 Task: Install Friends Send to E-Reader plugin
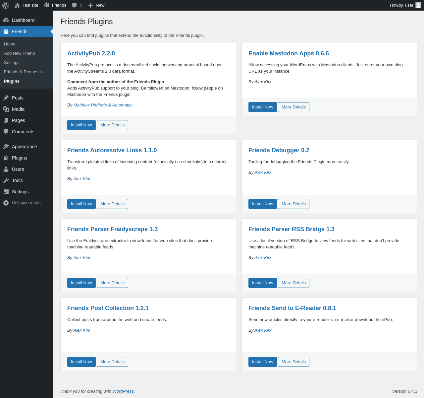click(263, 362)
